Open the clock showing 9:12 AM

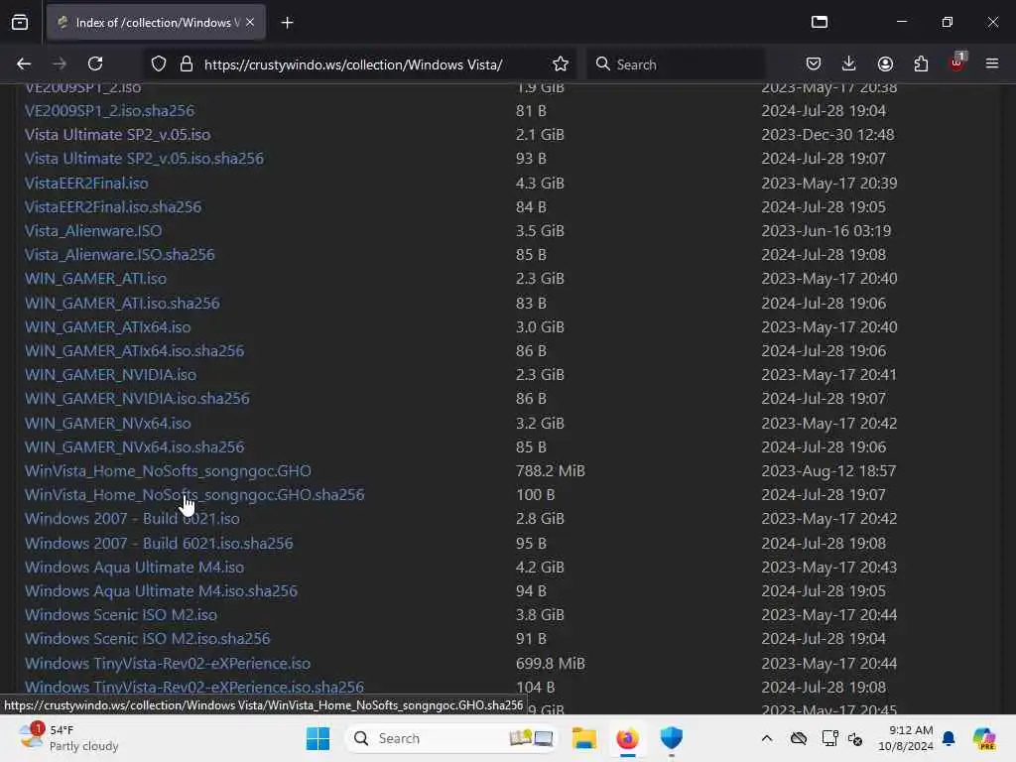(x=906, y=738)
